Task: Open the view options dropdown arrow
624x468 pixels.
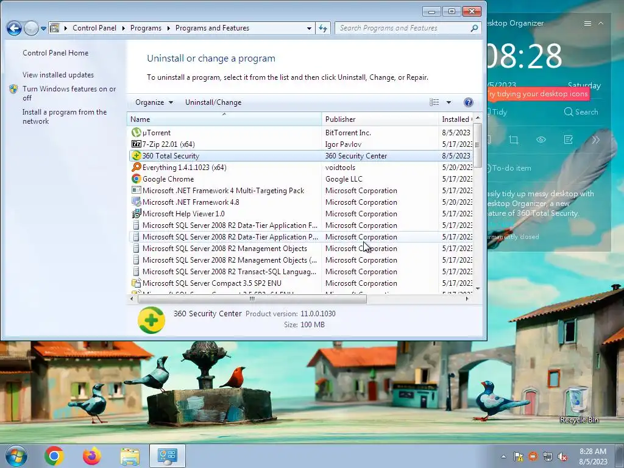Action: pos(448,102)
